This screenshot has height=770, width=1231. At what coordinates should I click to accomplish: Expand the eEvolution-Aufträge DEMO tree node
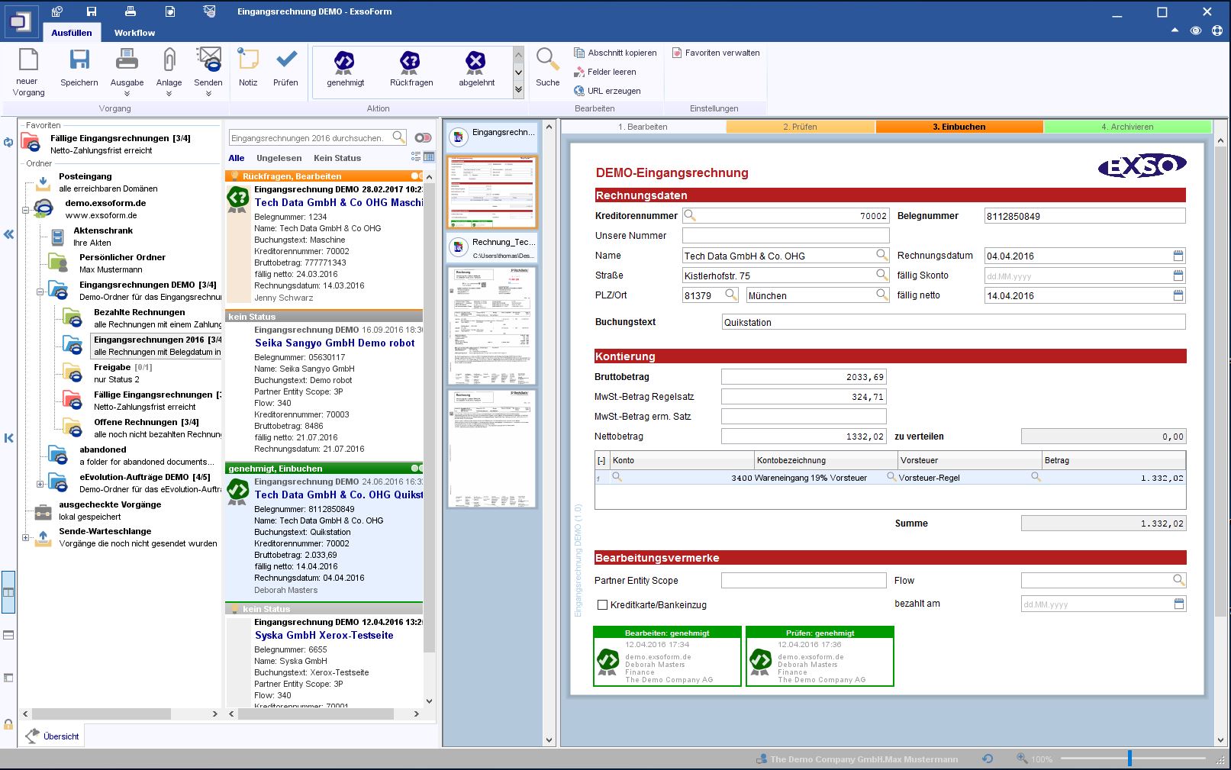point(40,484)
